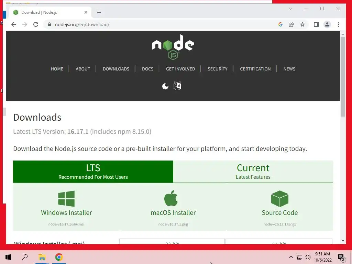This screenshot has width=352, height=264.
Task: Open SECURITY navigation item
Action: point(218,69)
